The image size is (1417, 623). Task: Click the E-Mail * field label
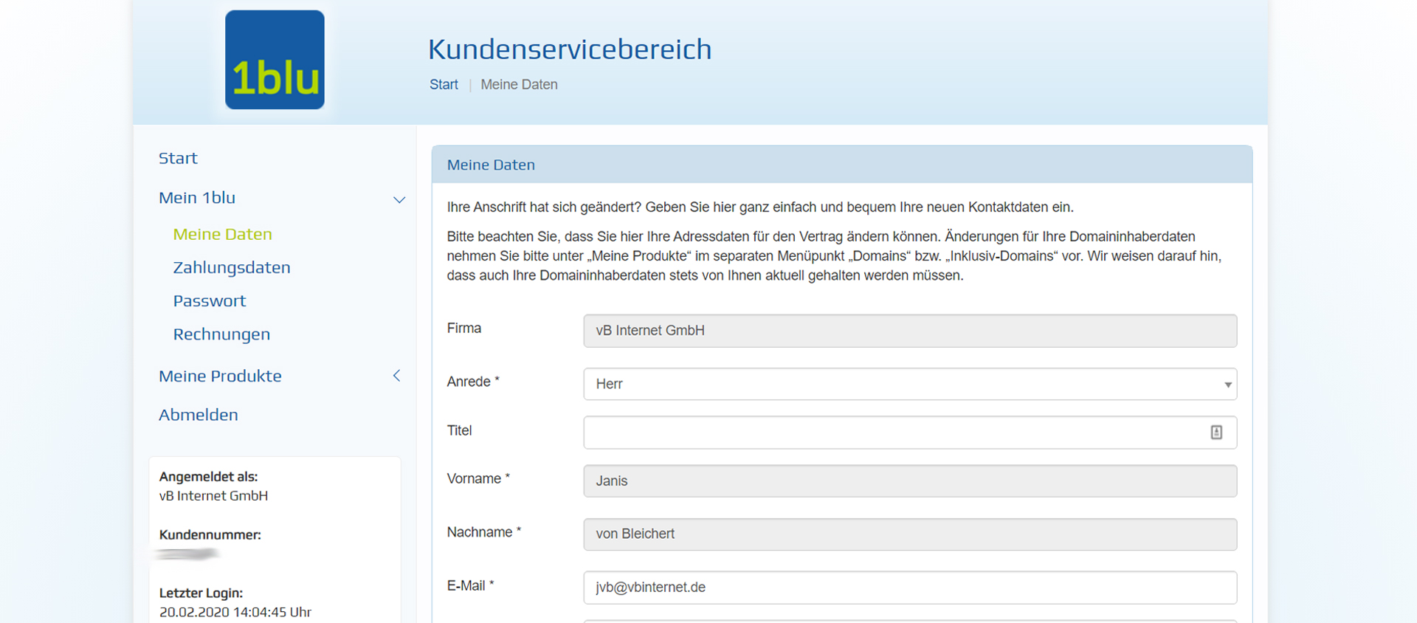click(470, 586)
